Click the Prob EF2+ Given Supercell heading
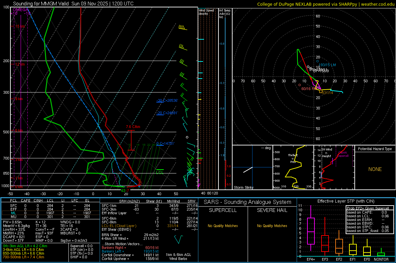The height and width of the screenshot is (263, 396). tap(368, 208)
